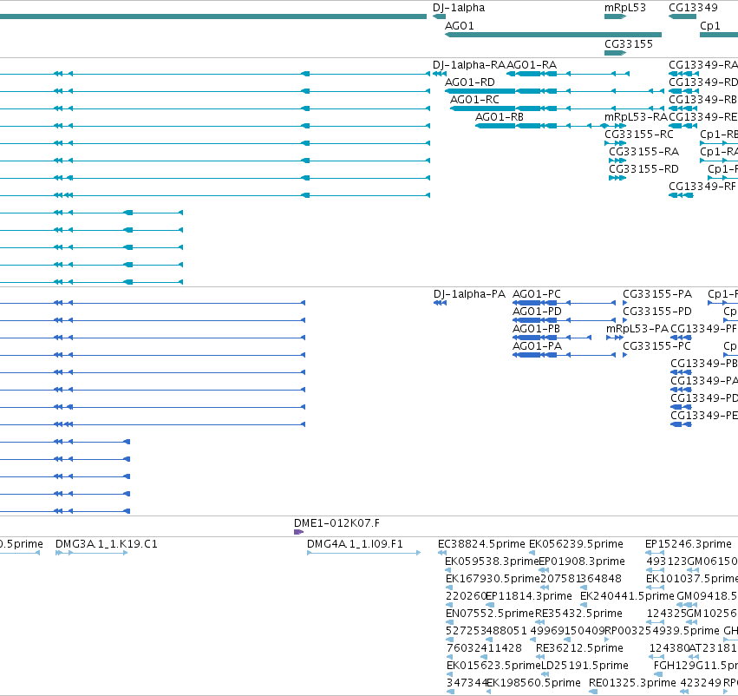Click the EN07552.5prime EST label
Image resolution: width=738 pixels, height=696 pixels.
coord(490,614)
